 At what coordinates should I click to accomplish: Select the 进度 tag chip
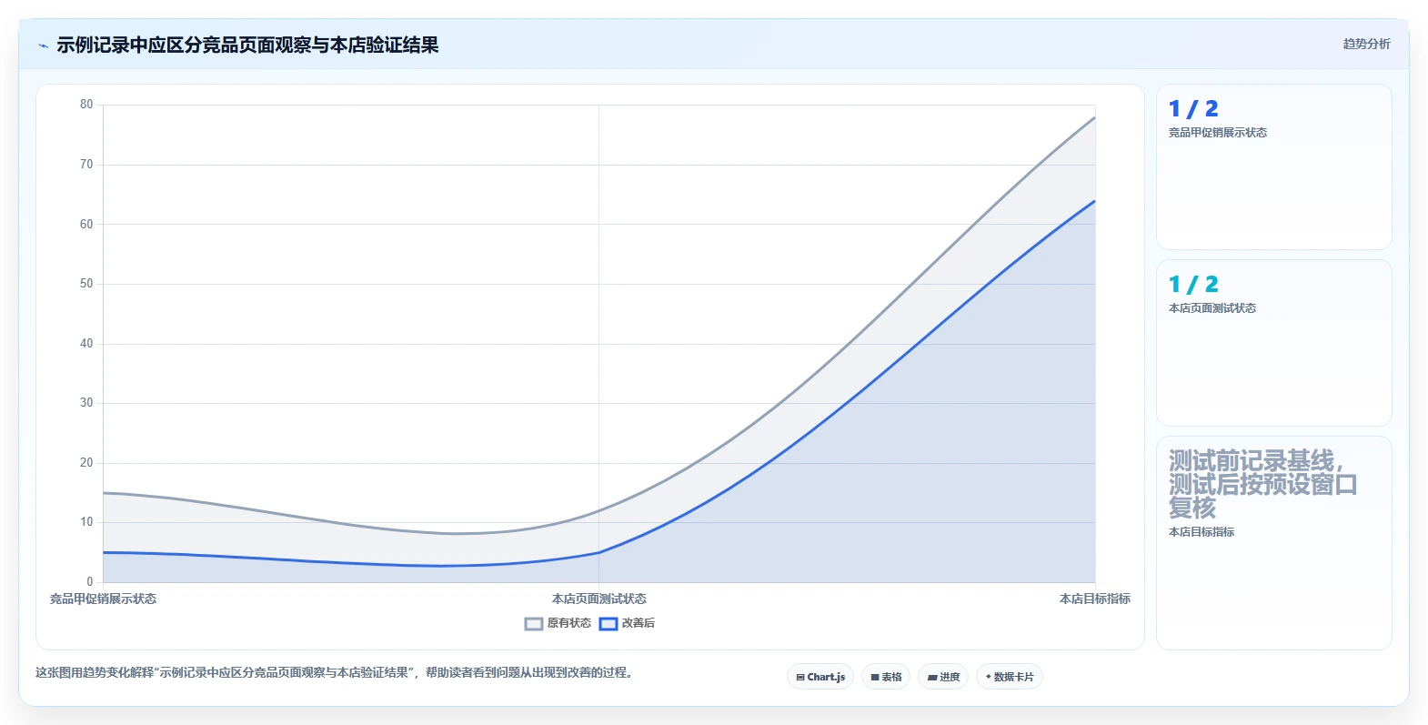(x=943, y=677)
